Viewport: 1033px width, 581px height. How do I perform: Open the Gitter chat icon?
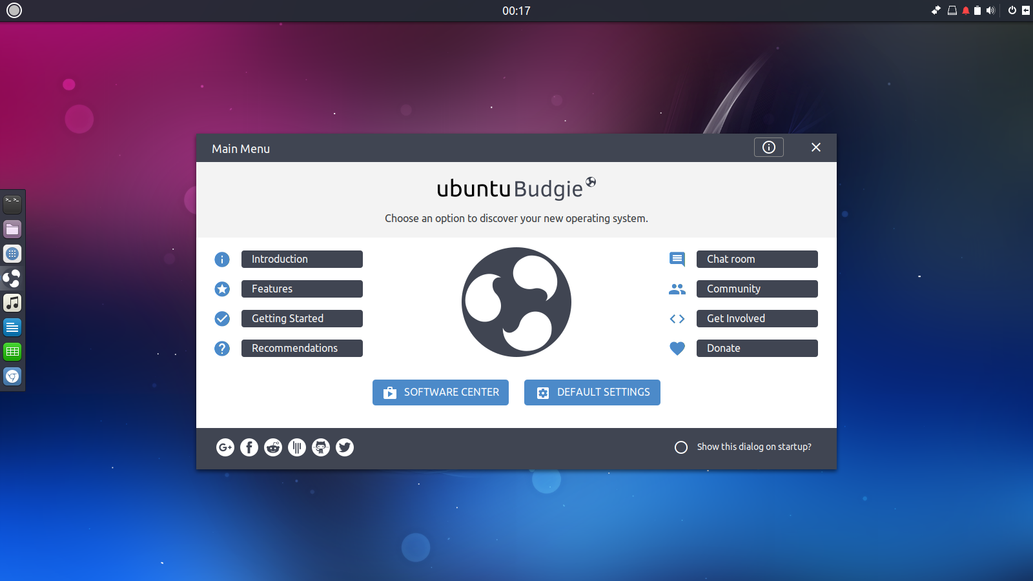[297, 447]
